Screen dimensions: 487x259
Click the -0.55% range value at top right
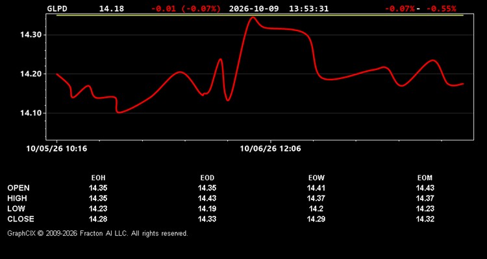coord(441,8)
